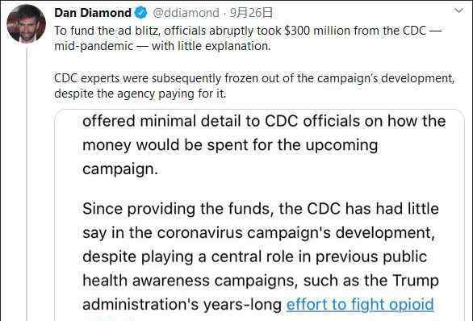Click the 'mid-pandemic — with little explanation' line

[x=162, y=46]
